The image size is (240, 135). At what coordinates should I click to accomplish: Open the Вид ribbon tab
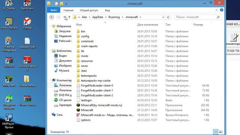click(107, 10)
